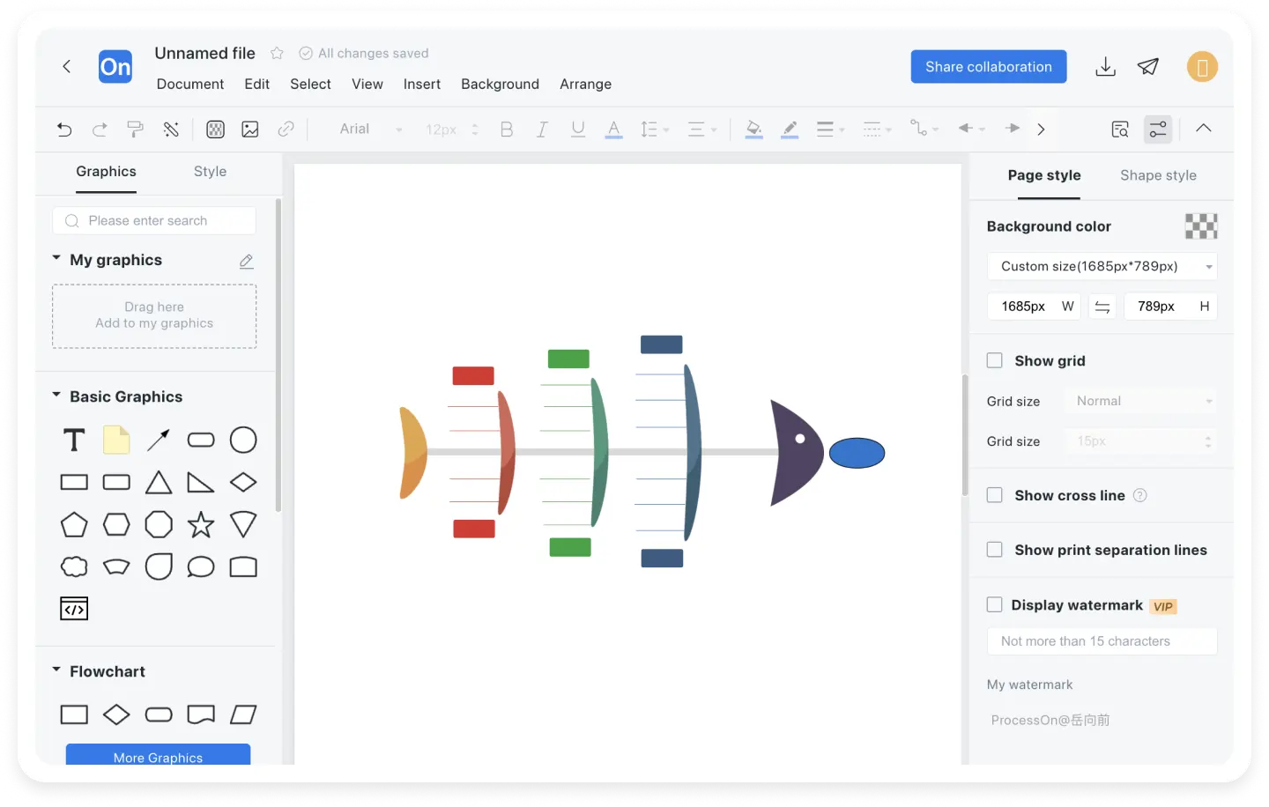Click the paper plane publish icon
Screen dimensions: 1269x807
pyautogui.click(x=1147, y=67)
